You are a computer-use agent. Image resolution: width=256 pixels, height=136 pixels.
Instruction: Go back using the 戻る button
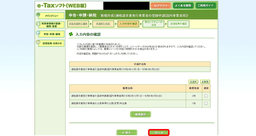pyautogui.click(x=127, y=133)
